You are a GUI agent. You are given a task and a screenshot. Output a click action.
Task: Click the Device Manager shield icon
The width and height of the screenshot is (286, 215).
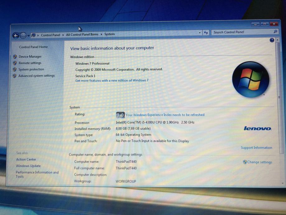click(x=15, y=57)
